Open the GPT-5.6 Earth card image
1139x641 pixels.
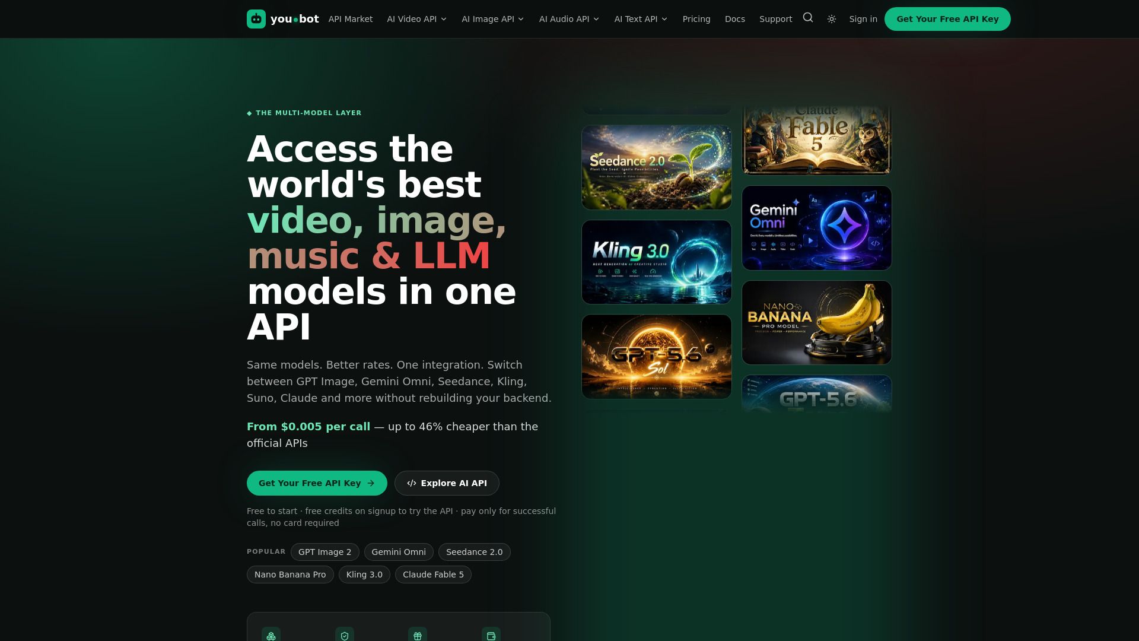[x=817, y=394]
